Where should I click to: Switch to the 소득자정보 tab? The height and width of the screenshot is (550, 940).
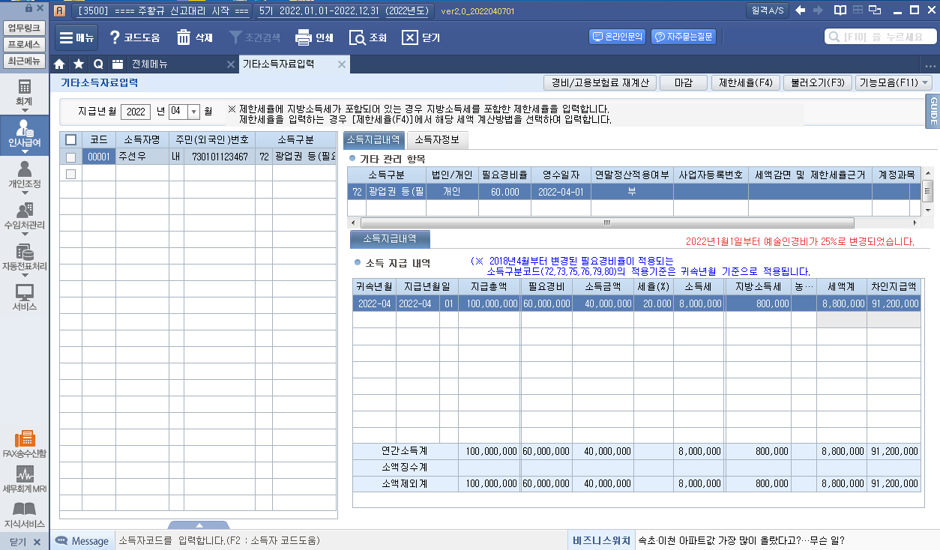439,139
